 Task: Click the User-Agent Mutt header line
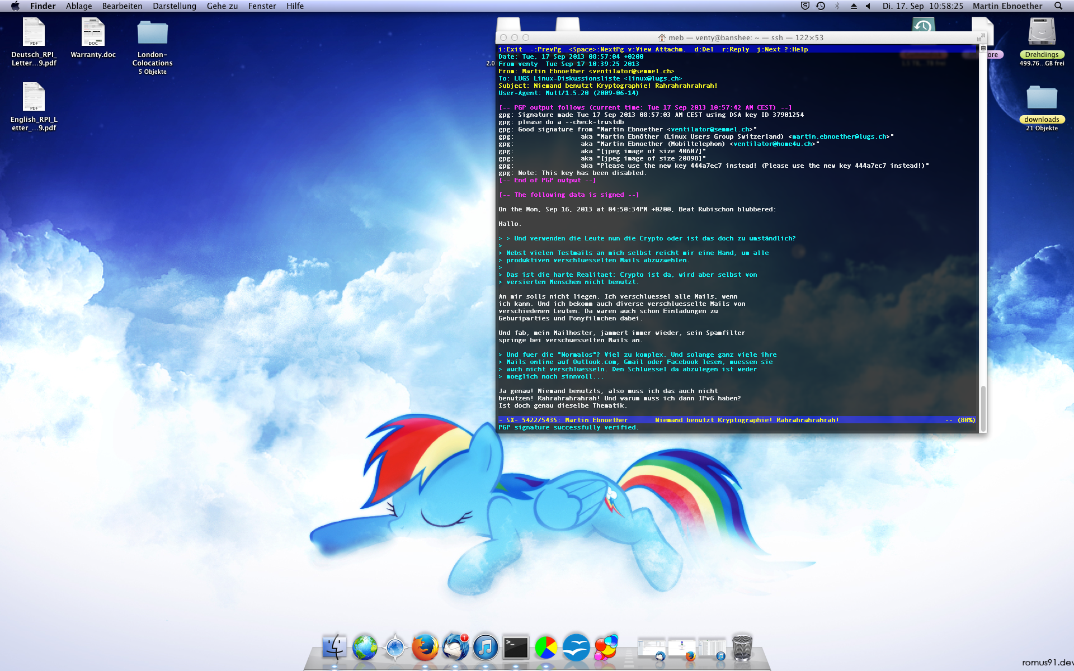coord(568,93)
